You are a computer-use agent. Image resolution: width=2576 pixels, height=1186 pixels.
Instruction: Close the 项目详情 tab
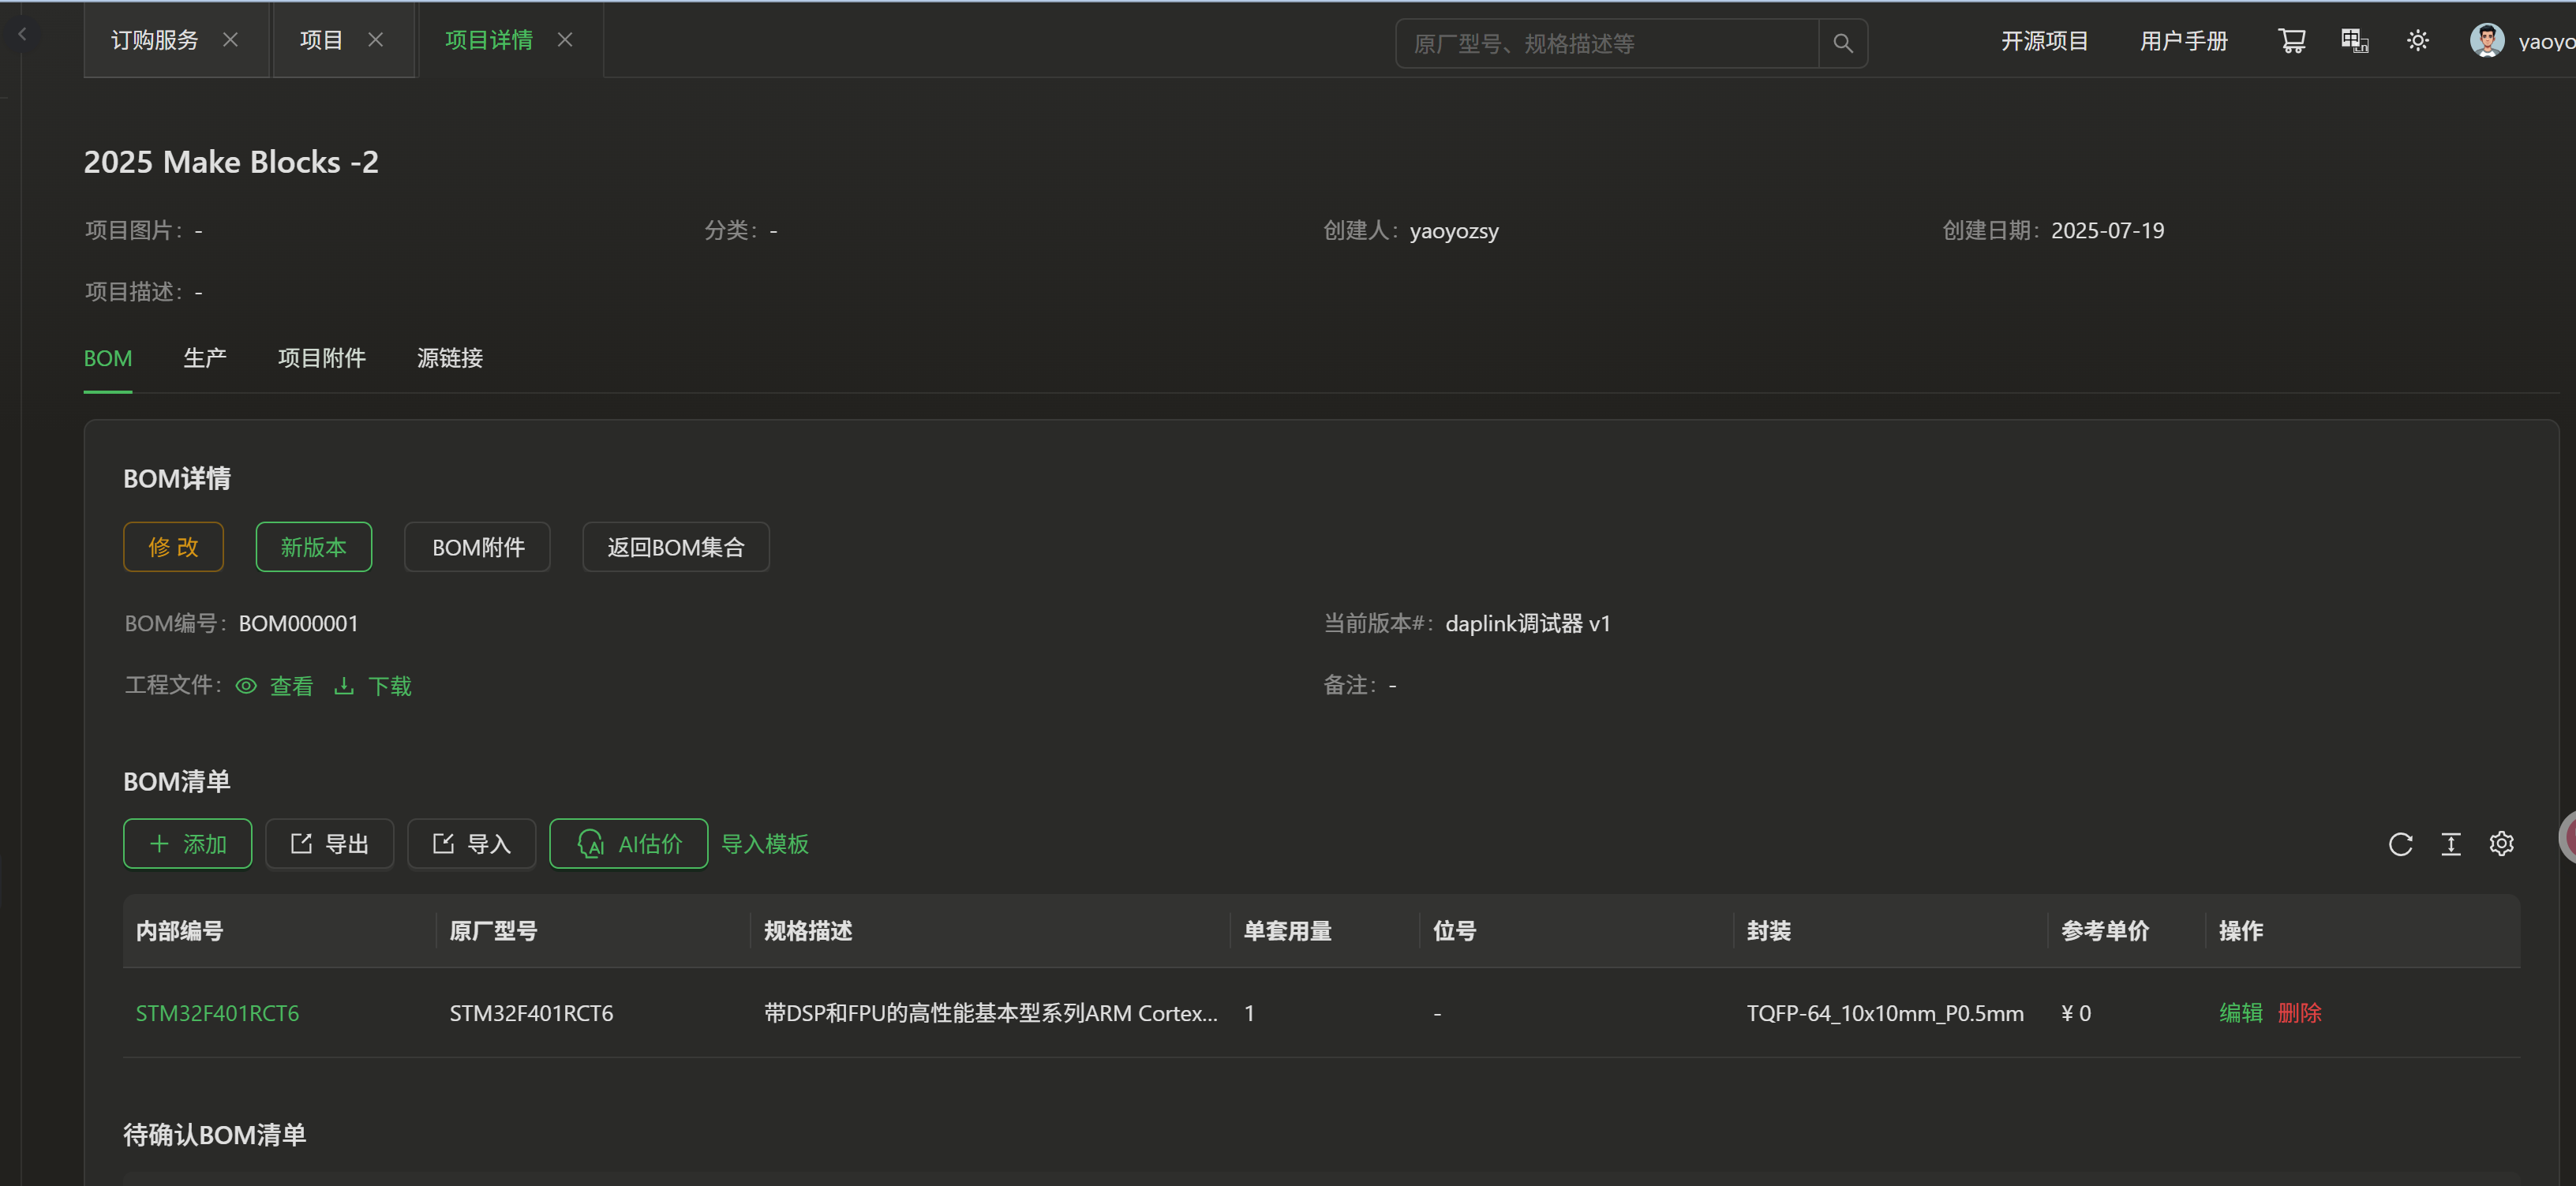tap(565, 40)
